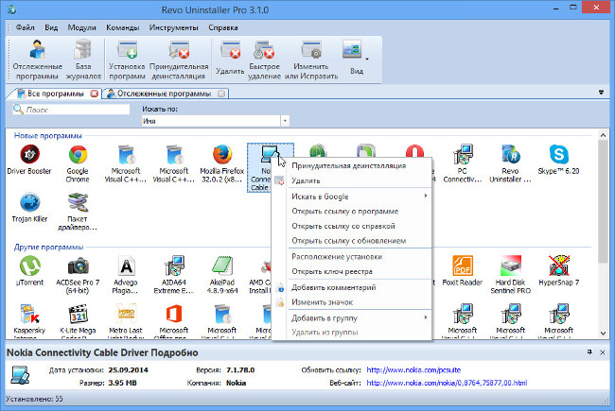Open the Вид menu in menu bar
Image resolution: width=615 pixels, height=411 pixels.
51,27
